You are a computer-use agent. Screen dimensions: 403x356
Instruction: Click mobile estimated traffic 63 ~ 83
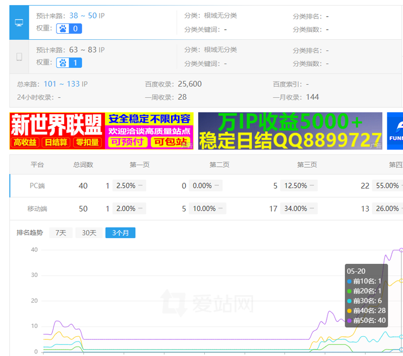click(x=83, y=50)
